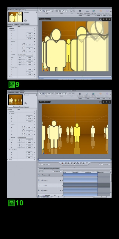Toggle loop playback in the transport controls

pyautogui.click(x=78, y=163)
